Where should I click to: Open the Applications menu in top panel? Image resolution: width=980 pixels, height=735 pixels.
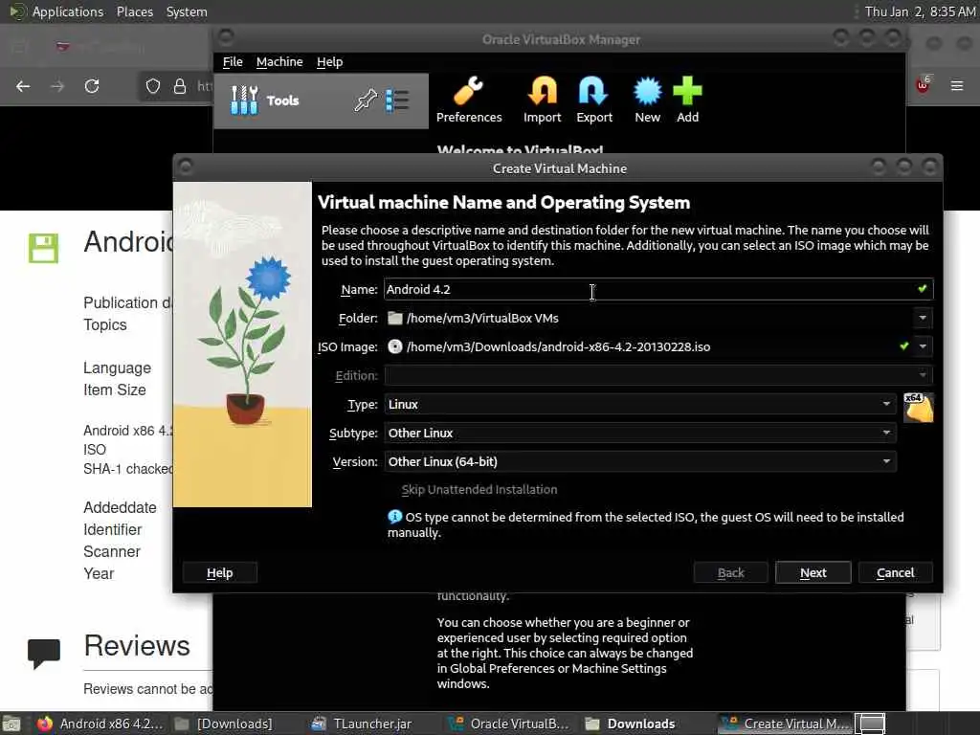pyautogui.click(x=68, y=11)
